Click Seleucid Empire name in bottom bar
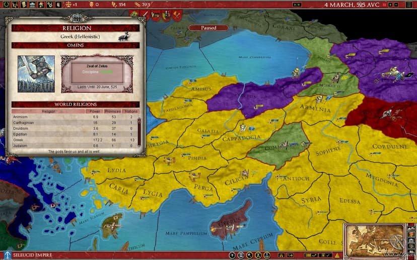 (33, 255)
